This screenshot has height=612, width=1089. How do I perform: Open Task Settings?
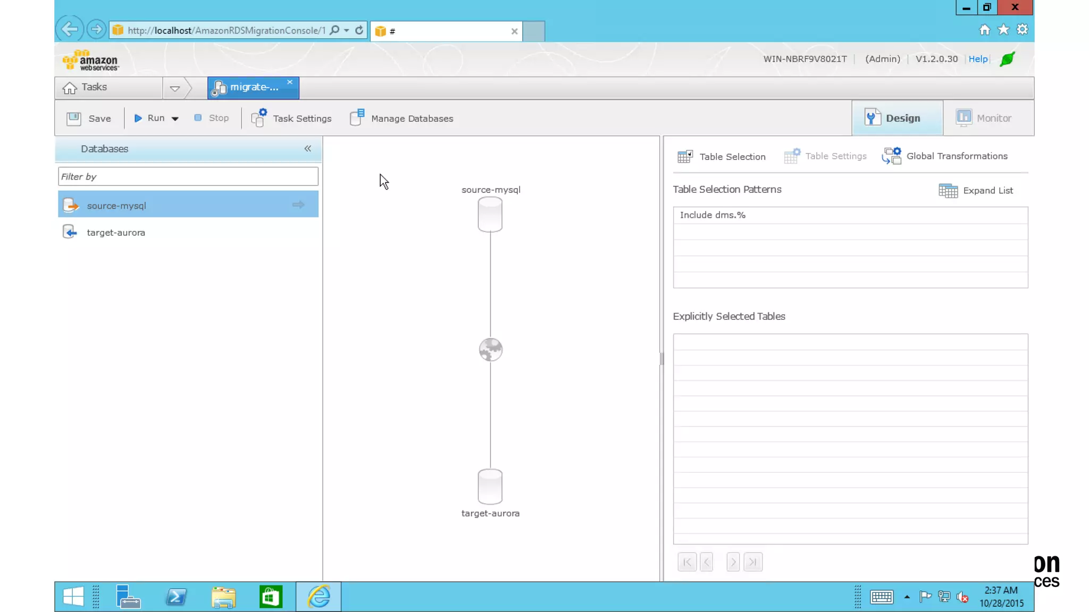click(x=291, y=118)
